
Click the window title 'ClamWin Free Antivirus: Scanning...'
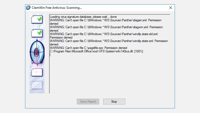click(57, 8)
